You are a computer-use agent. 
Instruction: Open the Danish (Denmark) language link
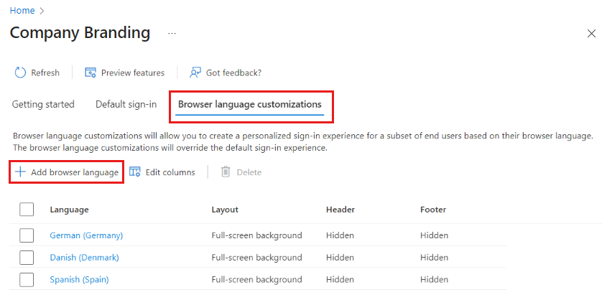[84, 258]
